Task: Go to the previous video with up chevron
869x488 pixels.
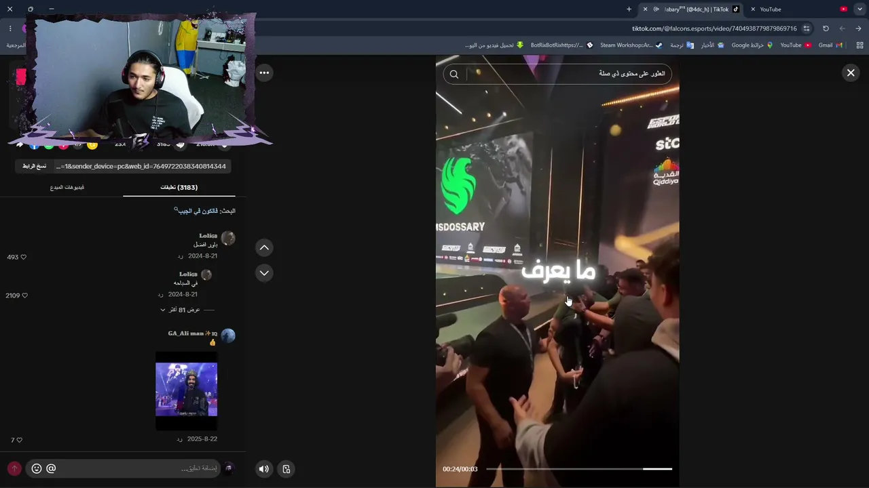Action: coord(264,247)
